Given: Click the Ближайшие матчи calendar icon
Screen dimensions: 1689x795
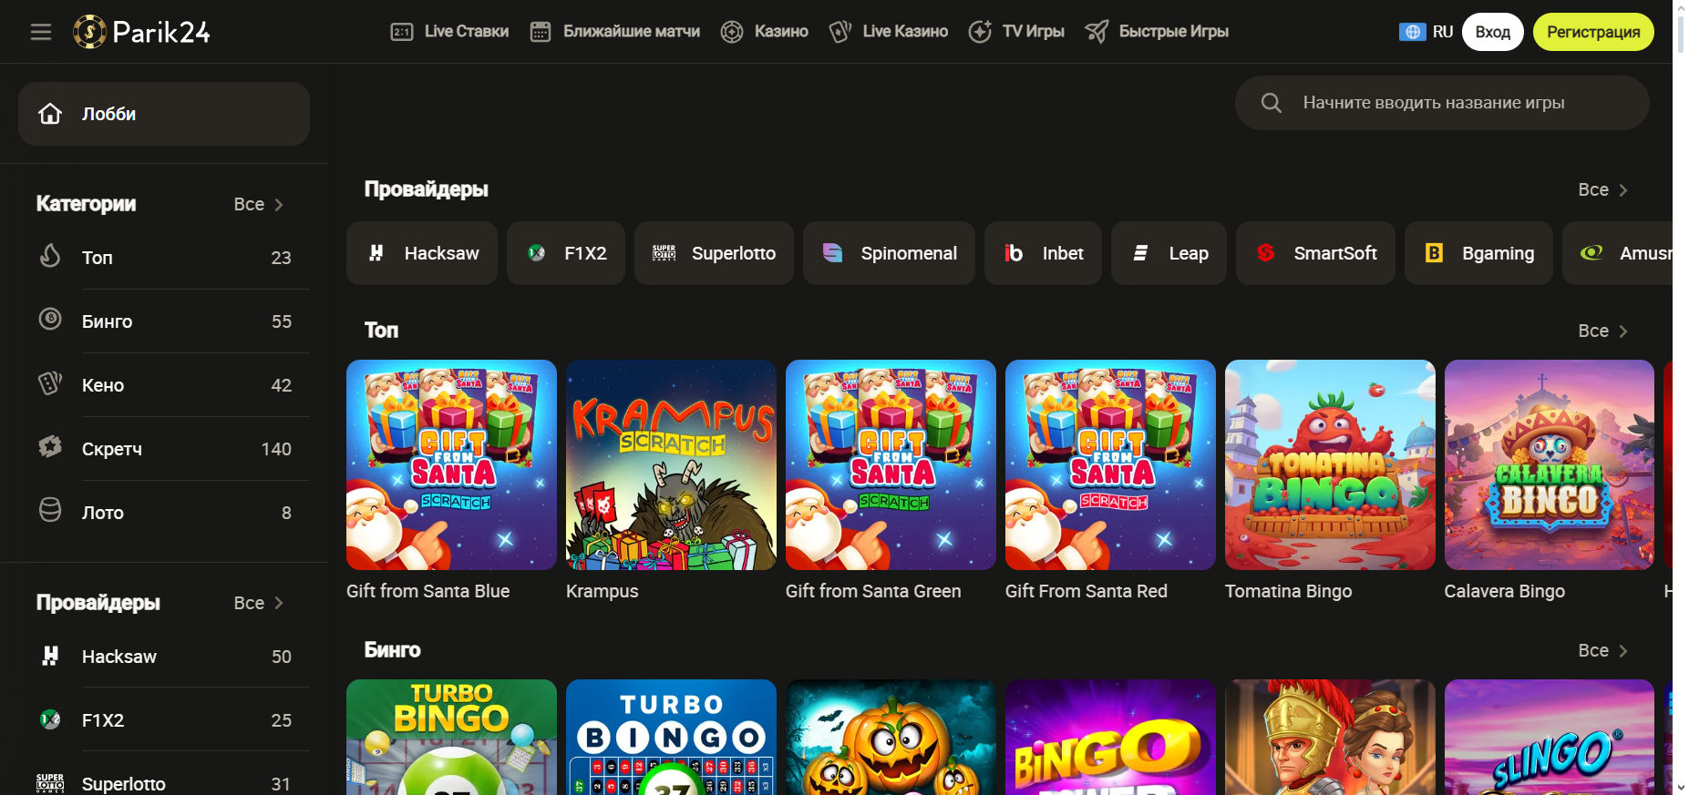Looking at the screenshot, I should point(541,32).
